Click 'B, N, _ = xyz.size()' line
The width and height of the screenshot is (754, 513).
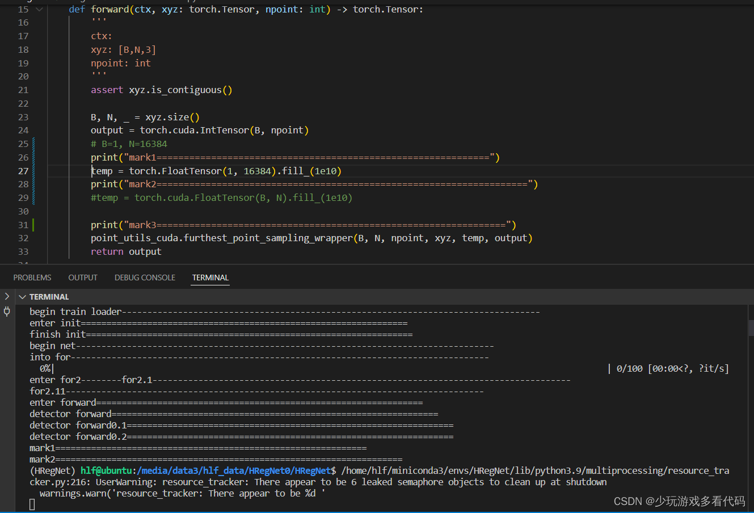click(145, 117)
